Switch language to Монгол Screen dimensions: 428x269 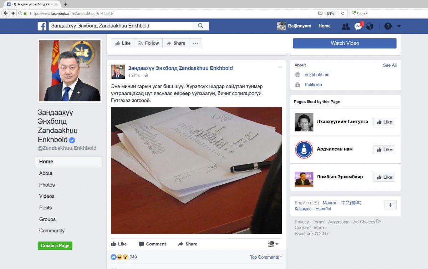click(x=330, y=203)
